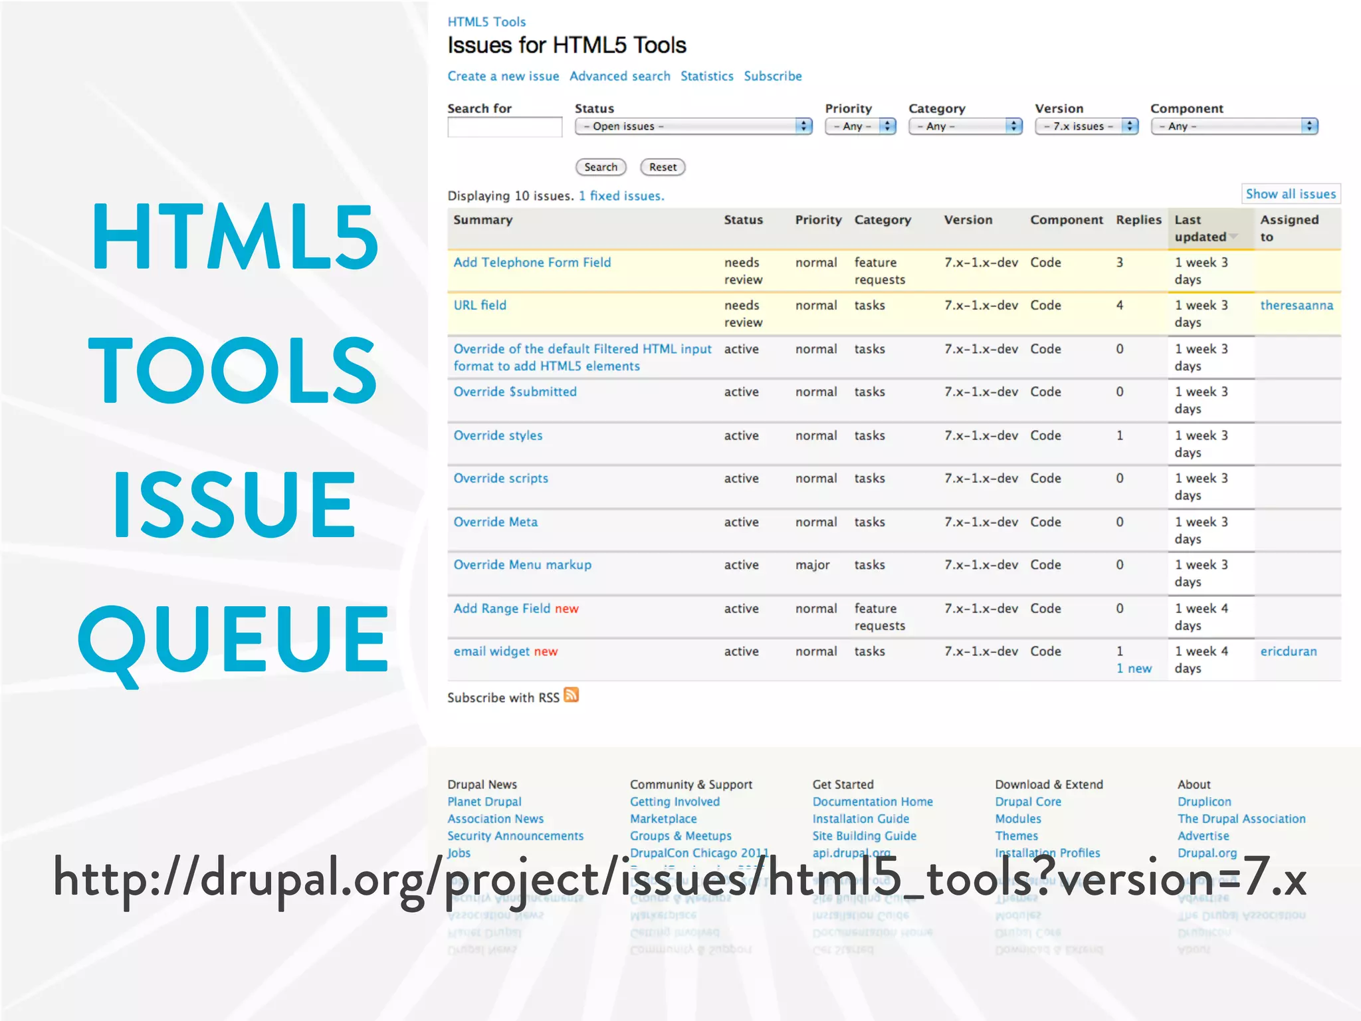Click the orange RSS feed icon
Viewport: 1361px width, 1021px height.
pyautogui.click(x=571, y=695)
